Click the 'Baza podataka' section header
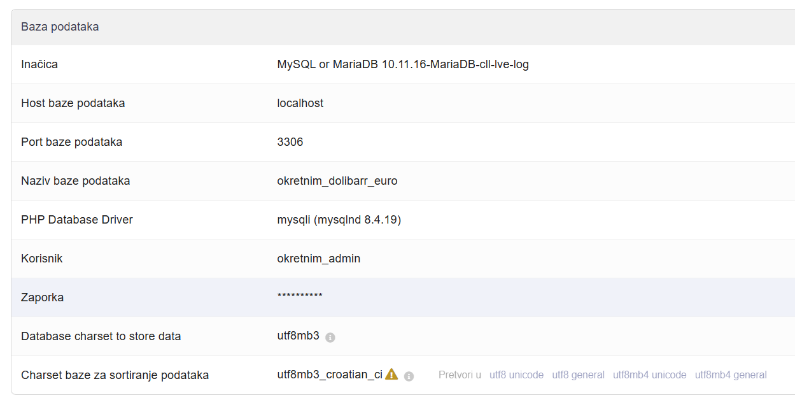The width and height of the screenshot is (795, 407). coord(60,27)
